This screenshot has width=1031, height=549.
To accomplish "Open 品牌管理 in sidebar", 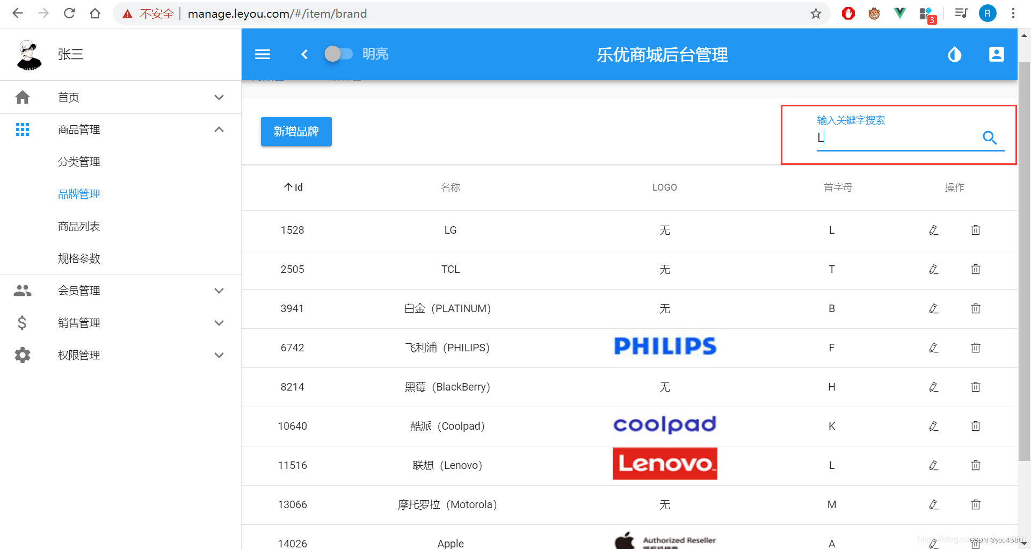I will (x=79, y=194).
